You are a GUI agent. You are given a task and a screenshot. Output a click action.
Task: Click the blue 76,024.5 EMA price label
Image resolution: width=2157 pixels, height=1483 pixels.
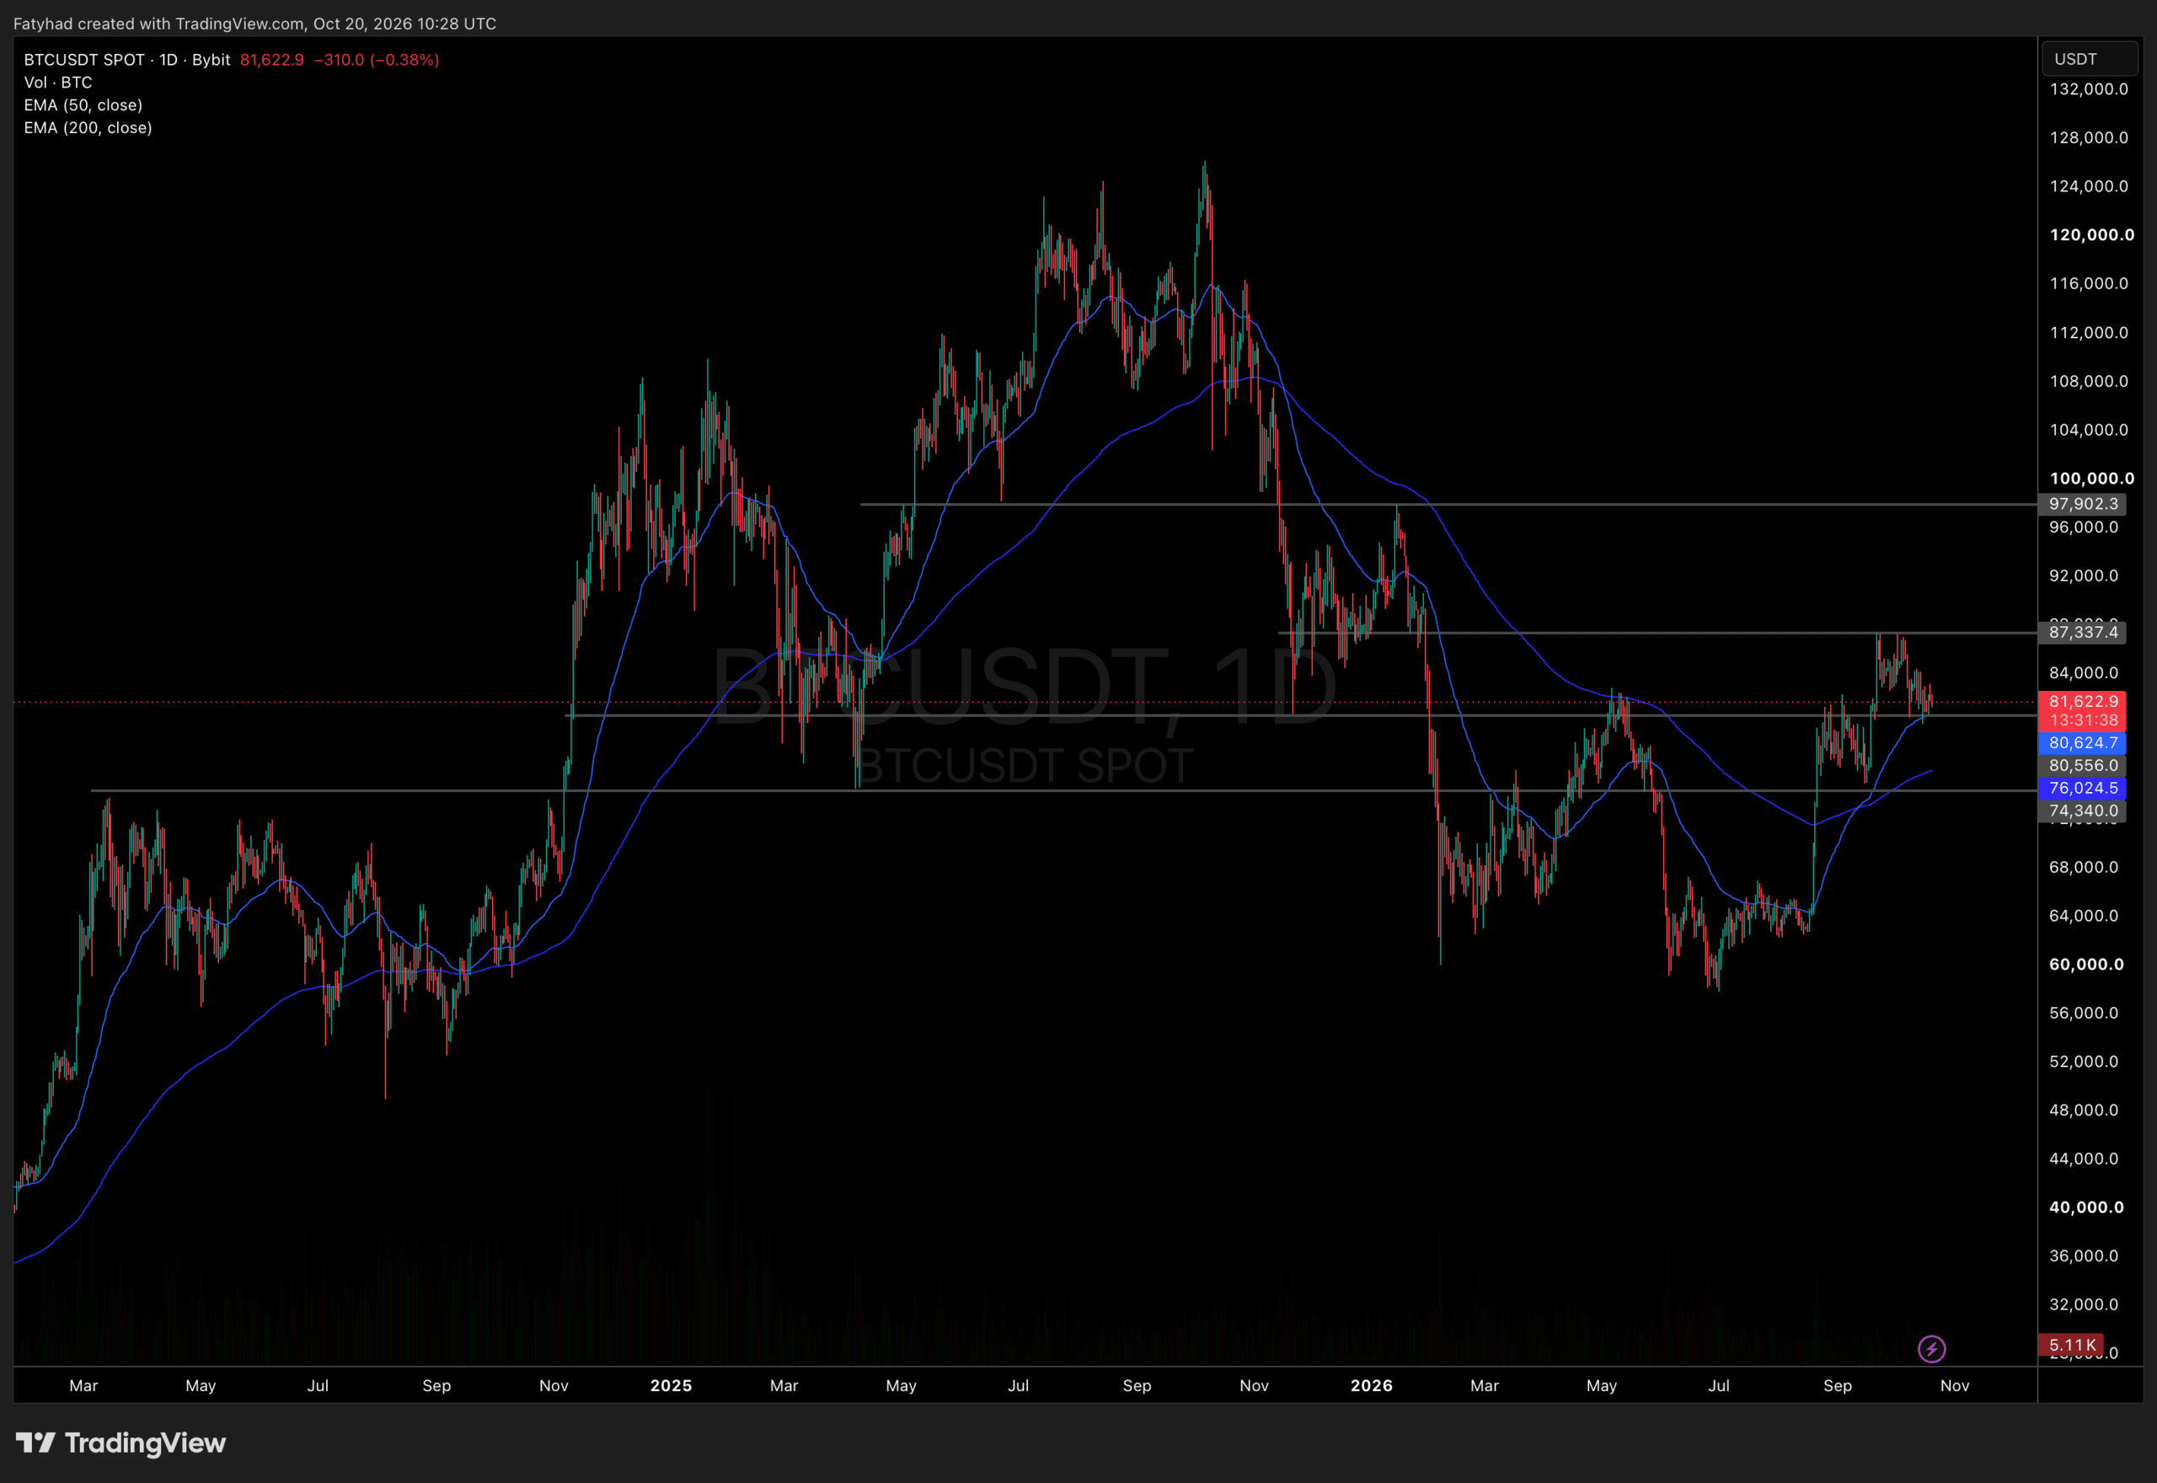tap(2083, 788)
